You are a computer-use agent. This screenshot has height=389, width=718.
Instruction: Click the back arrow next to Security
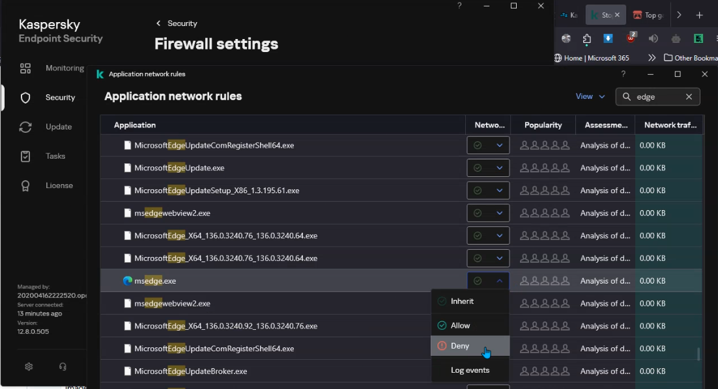pos(158,23)
